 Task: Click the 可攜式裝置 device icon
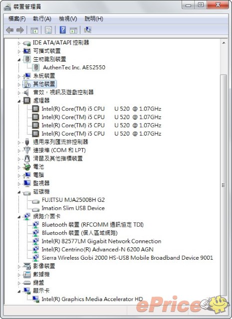point(27,51)
